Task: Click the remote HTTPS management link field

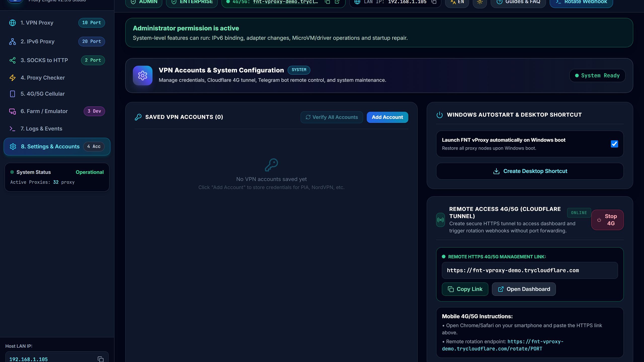Action: coord(530,270)
